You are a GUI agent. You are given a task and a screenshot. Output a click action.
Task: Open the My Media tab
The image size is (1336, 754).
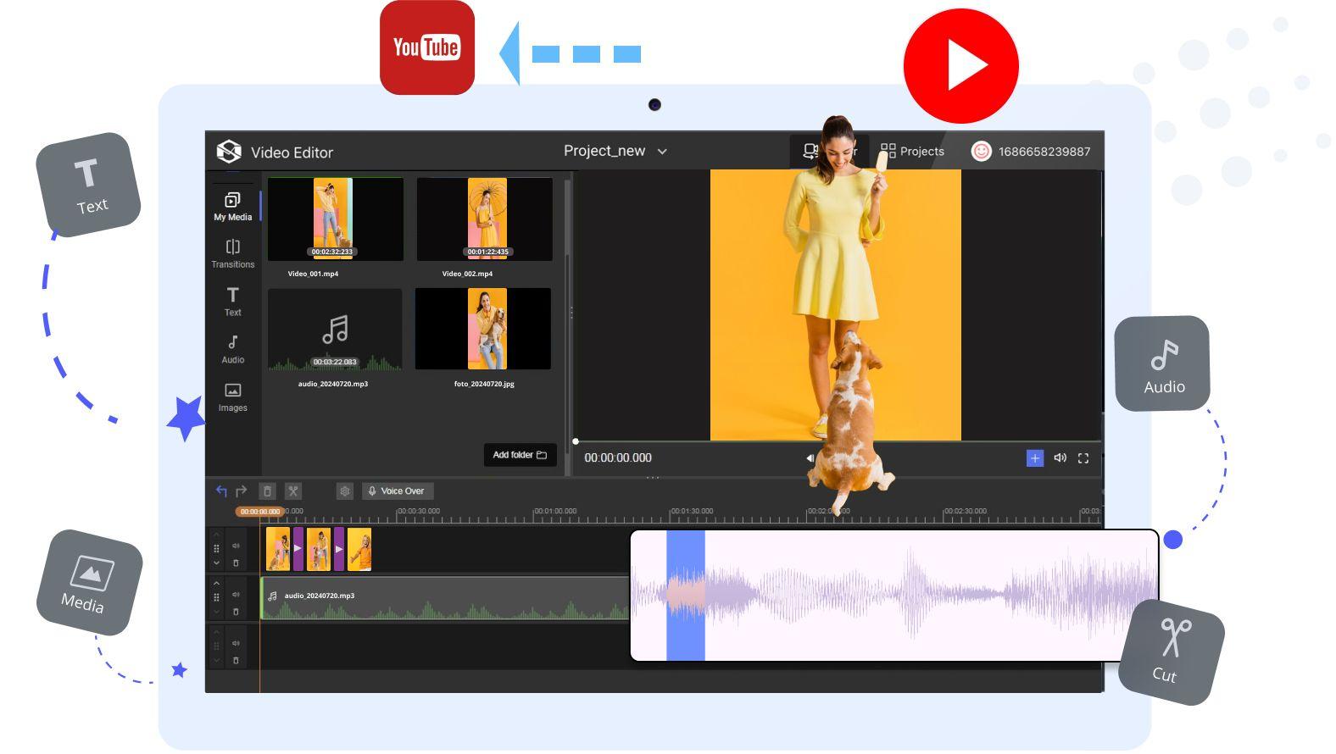point(233,206)
